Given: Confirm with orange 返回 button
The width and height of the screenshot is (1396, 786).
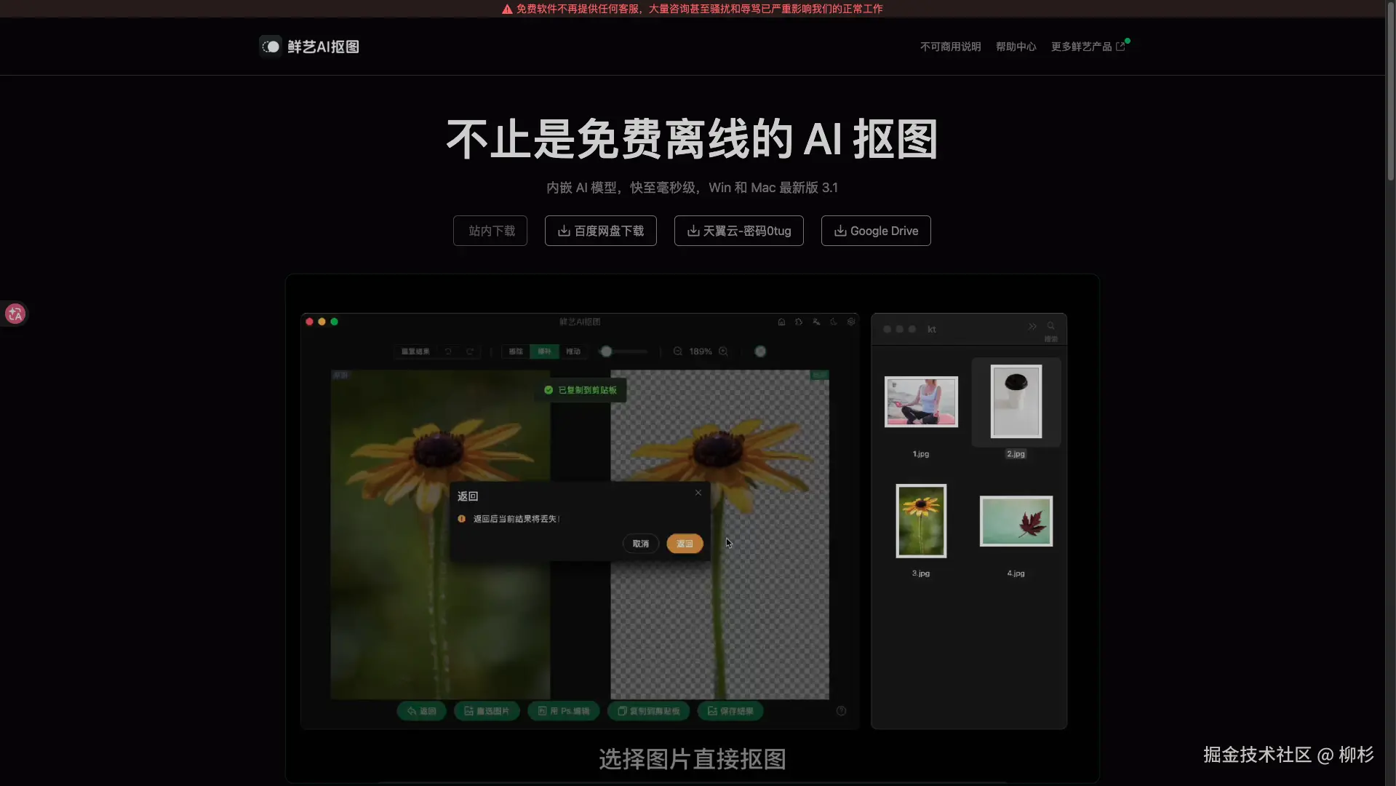Looking at the screenshot, I should 685,544.
